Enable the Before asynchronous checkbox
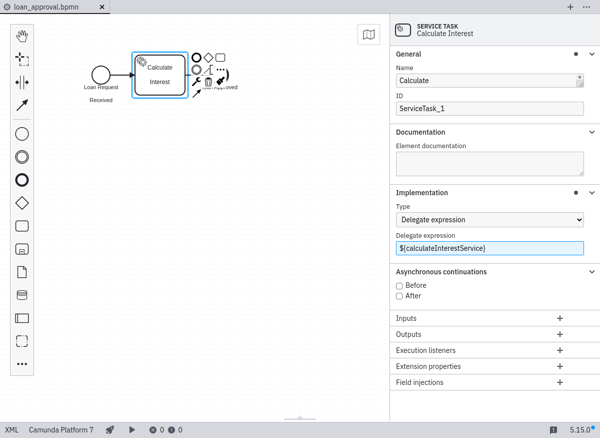The image size is (600, 438). coord(399,286)
